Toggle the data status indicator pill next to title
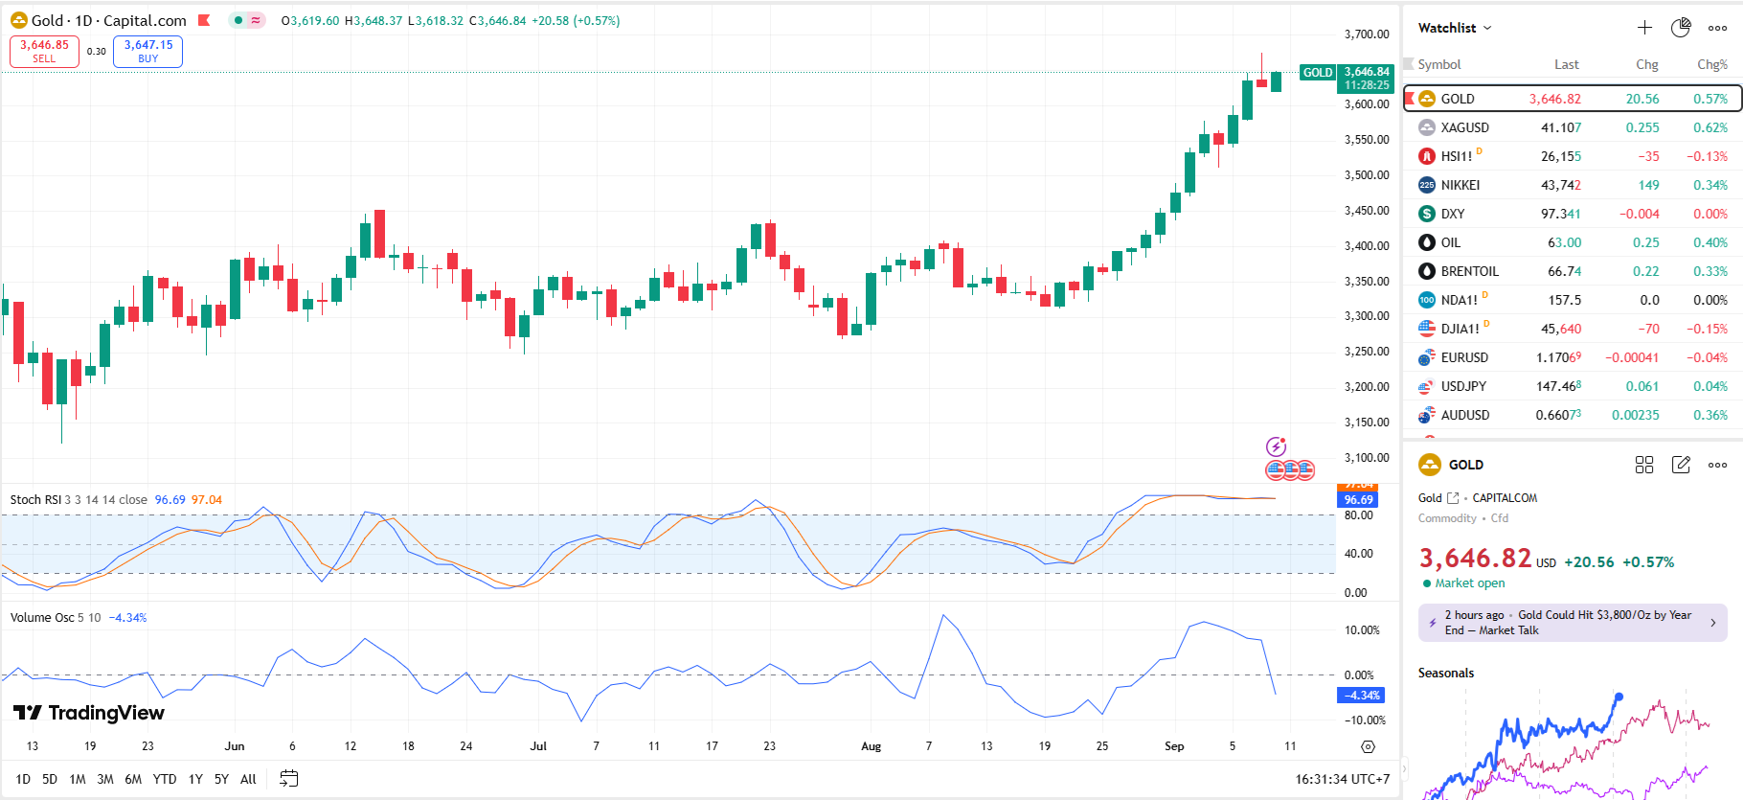1743x800 pixels. [247, 20]
